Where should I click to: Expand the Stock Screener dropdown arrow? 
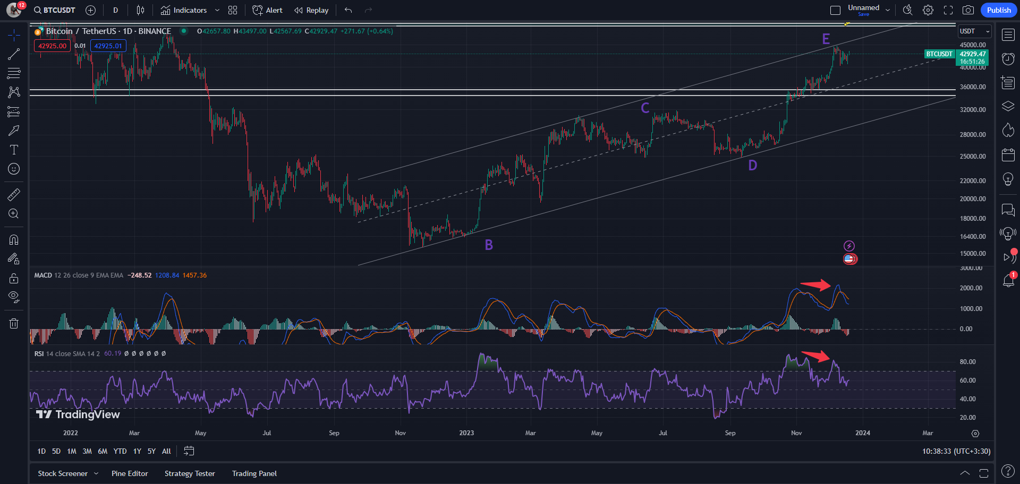coord(96,473)
